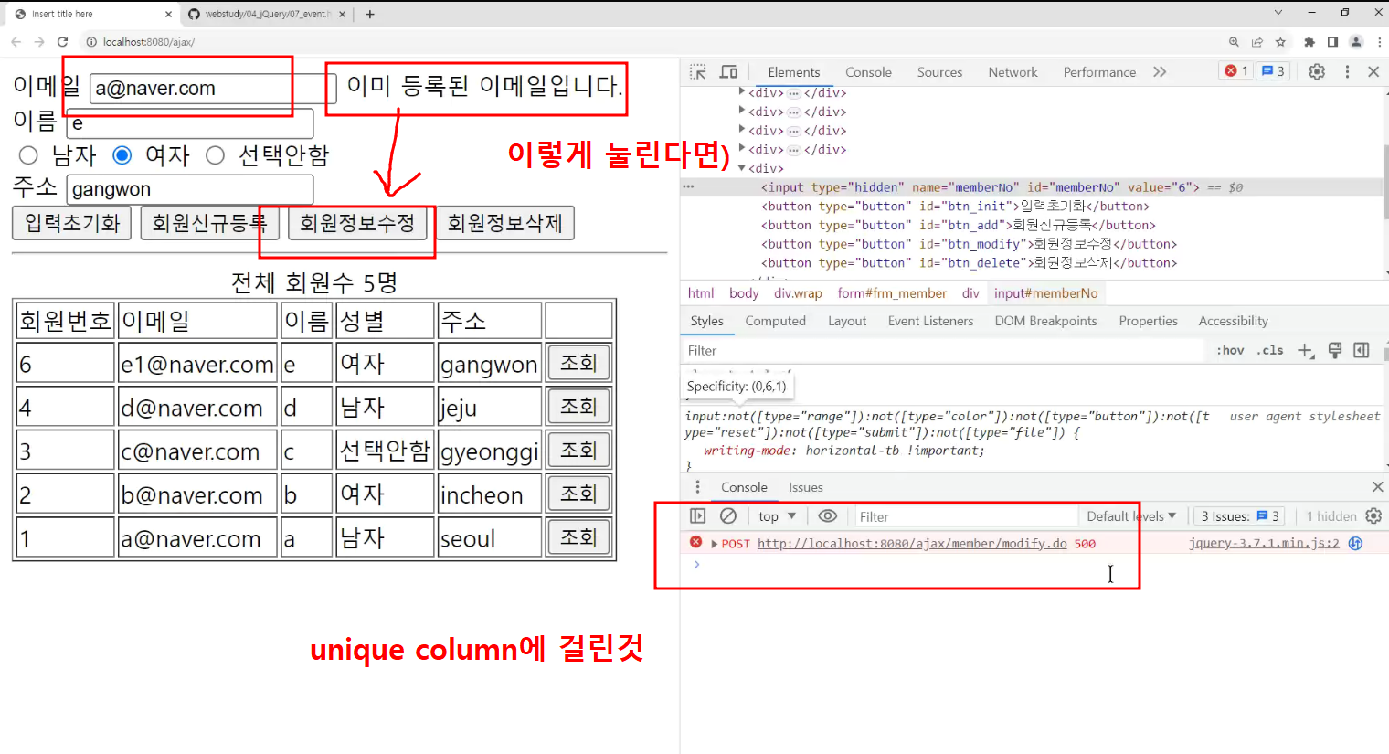Open the top context dropdown

(777, 515)
